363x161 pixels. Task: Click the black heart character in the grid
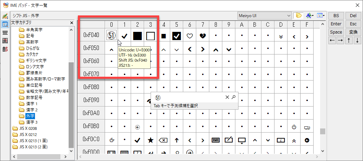point(202,36)
